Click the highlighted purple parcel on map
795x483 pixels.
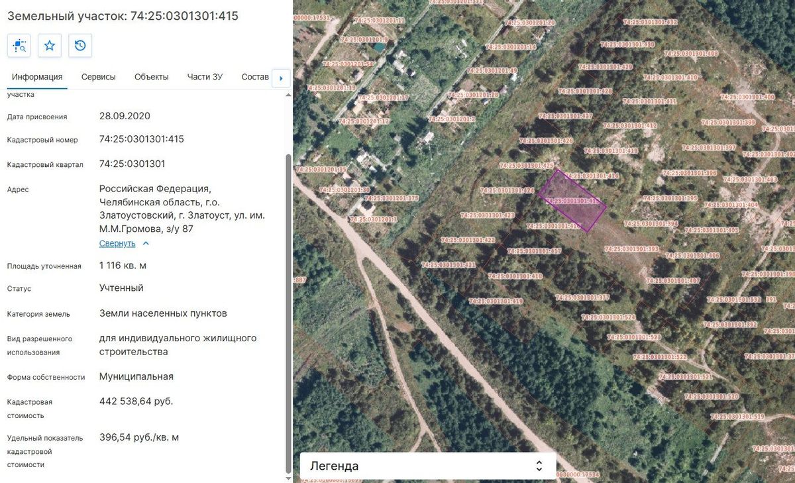pos(571,200)
